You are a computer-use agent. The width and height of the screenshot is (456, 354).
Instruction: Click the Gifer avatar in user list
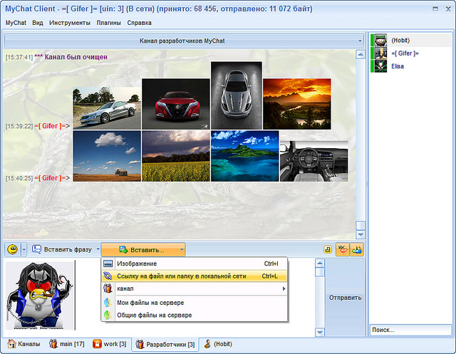[x=380, y=53]
